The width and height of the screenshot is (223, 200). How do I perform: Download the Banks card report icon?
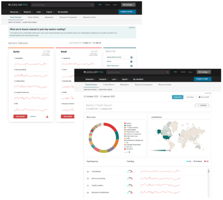(x=47, y=117)
